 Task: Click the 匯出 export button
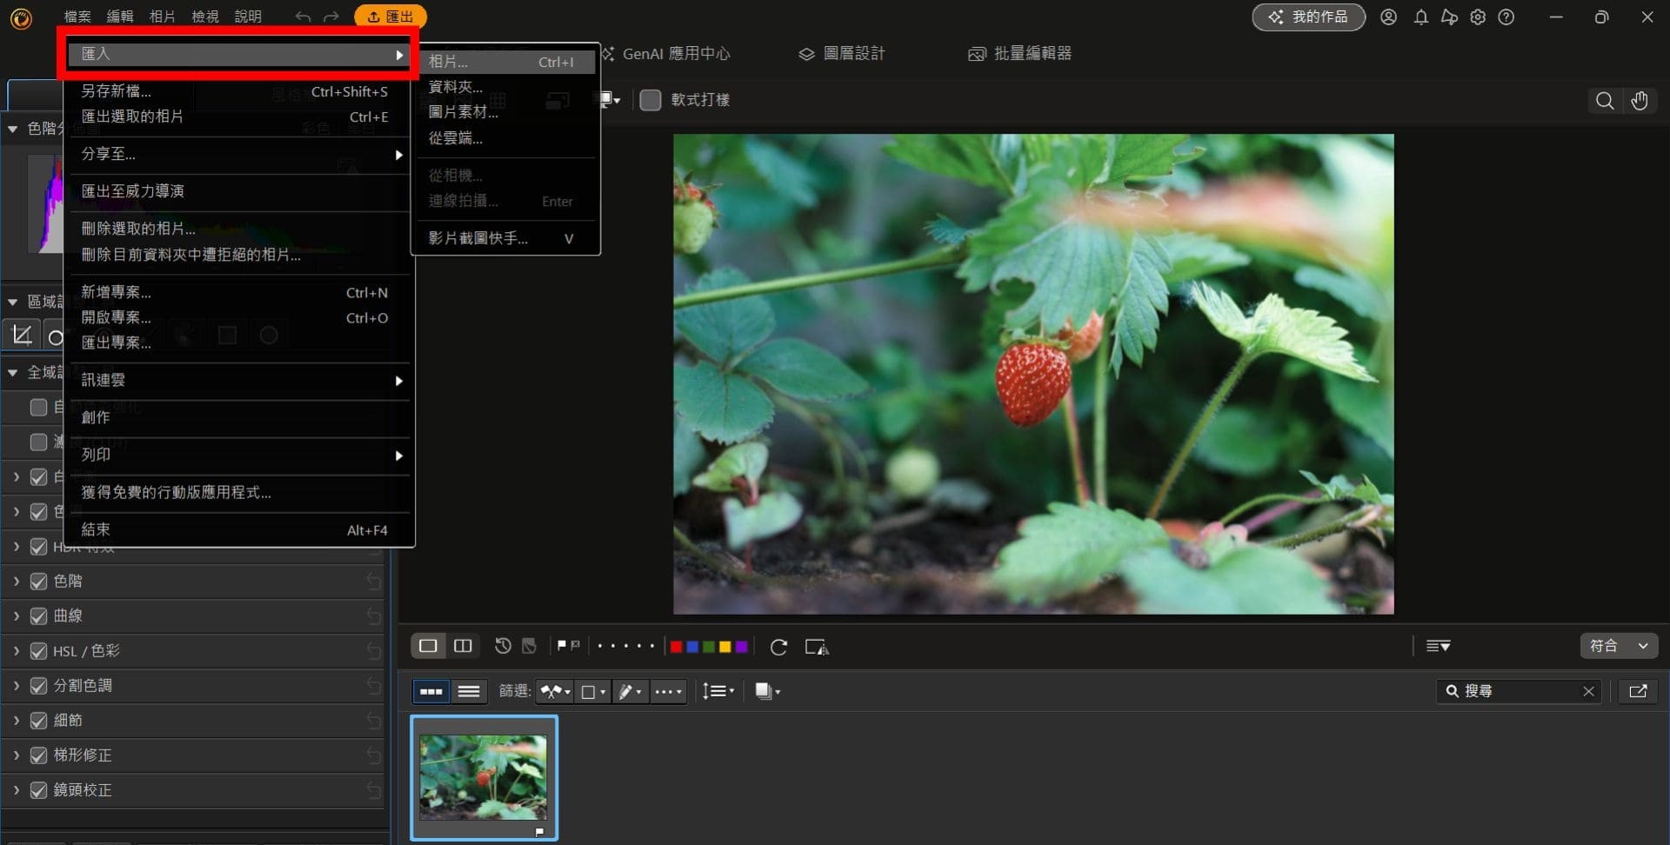click(390, 16)
